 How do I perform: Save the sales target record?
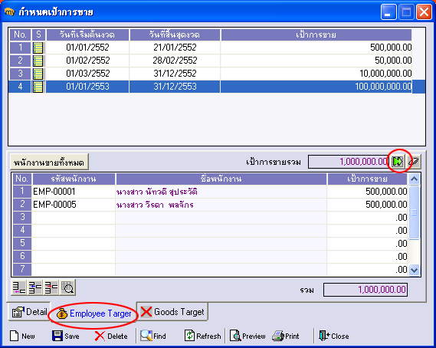66,336
